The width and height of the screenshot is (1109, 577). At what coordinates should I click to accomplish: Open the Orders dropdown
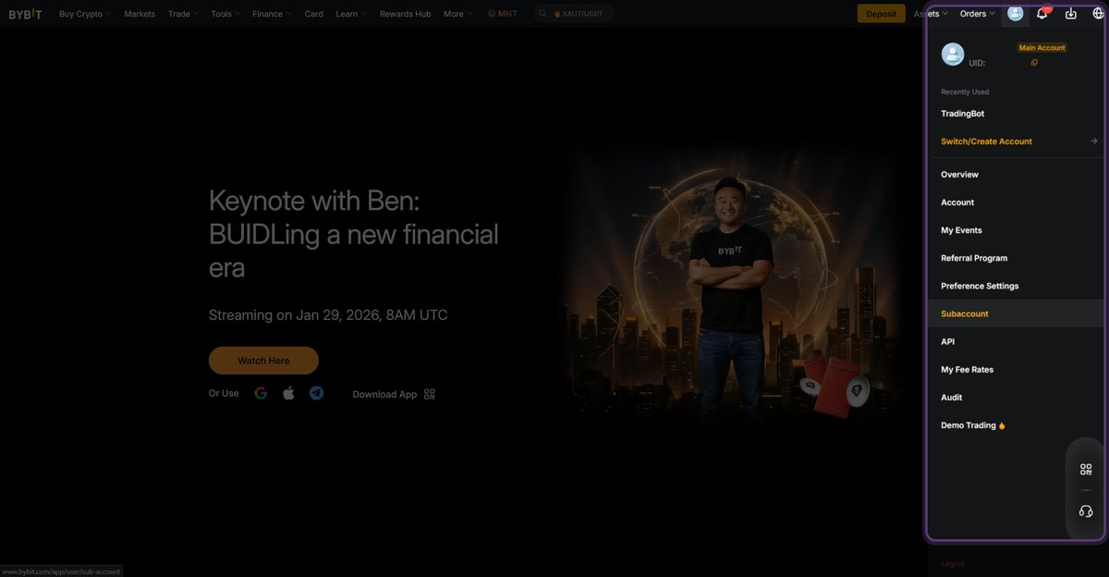[977, 14]
